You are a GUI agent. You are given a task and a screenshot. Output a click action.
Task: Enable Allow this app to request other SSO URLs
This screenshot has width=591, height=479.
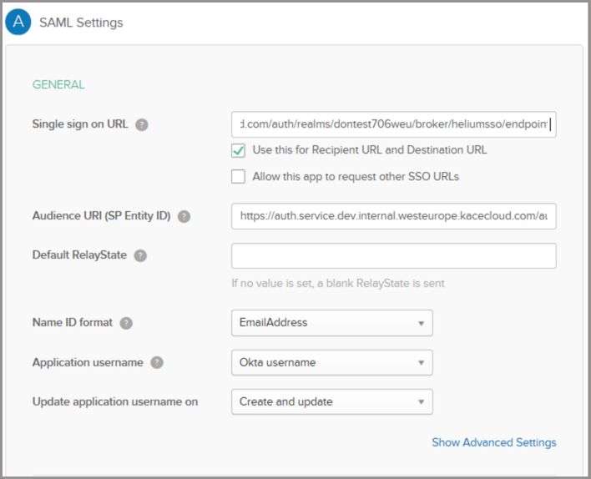[238, 177]
